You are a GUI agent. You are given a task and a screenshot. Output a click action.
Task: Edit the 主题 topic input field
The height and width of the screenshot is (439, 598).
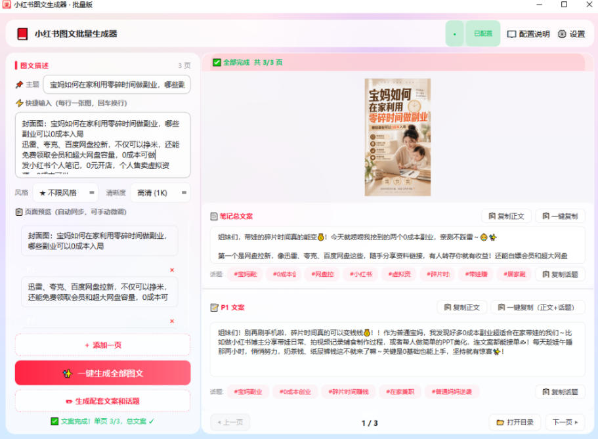click(117, 84)
